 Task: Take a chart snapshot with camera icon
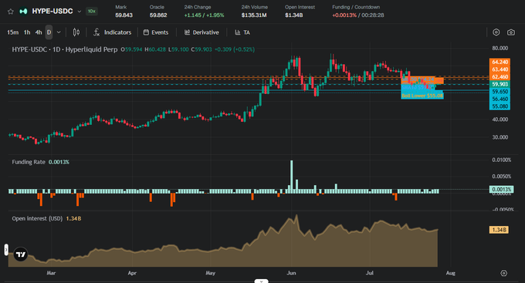[511, 32]
